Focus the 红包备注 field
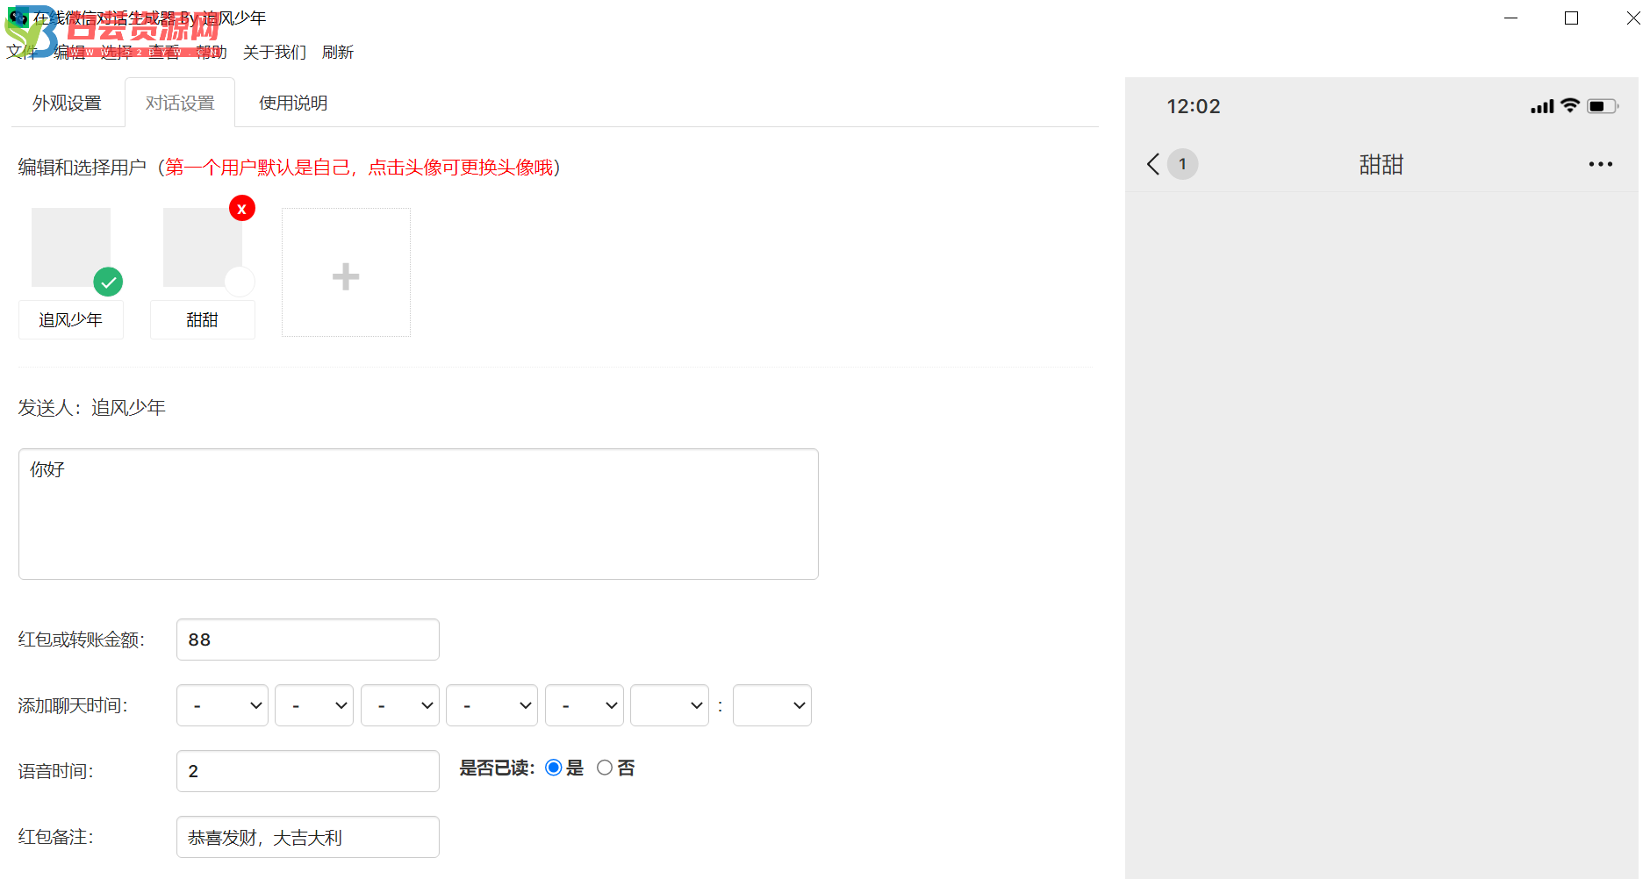This screenshot has width=1650, height=879. coord(308,837)
